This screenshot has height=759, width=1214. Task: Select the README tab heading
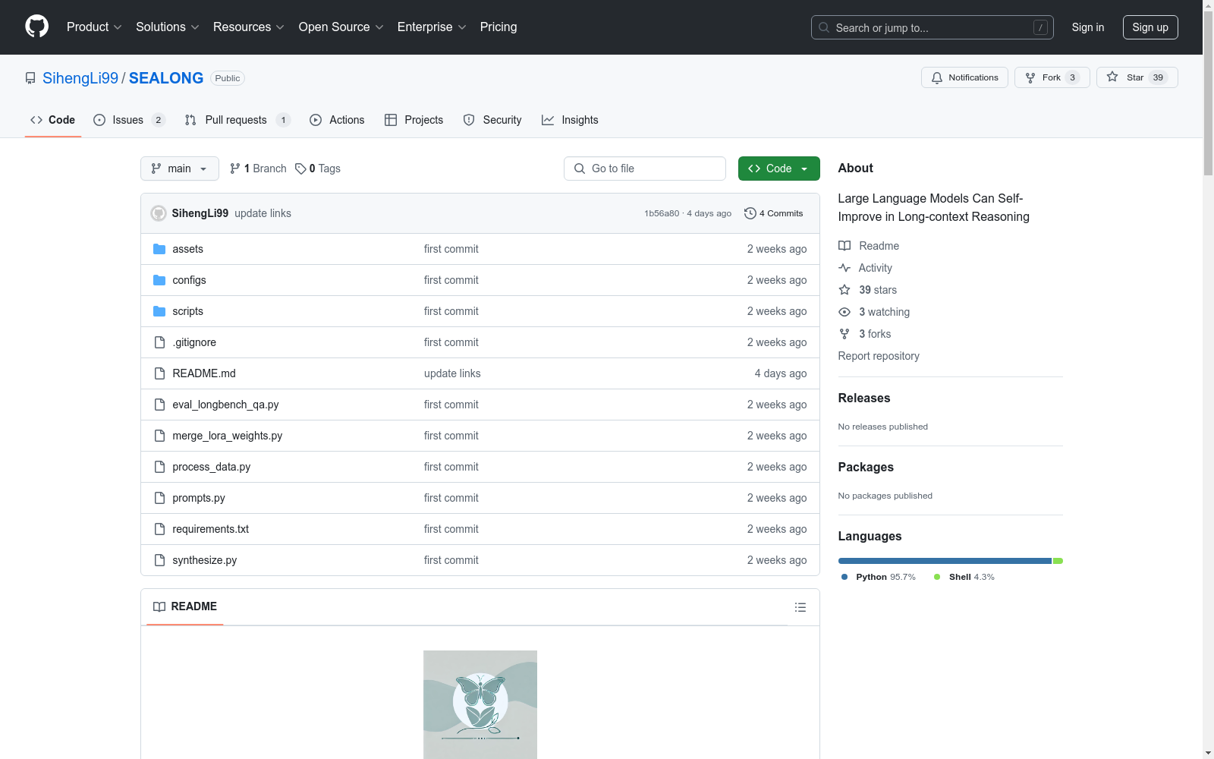click(185, 606)
